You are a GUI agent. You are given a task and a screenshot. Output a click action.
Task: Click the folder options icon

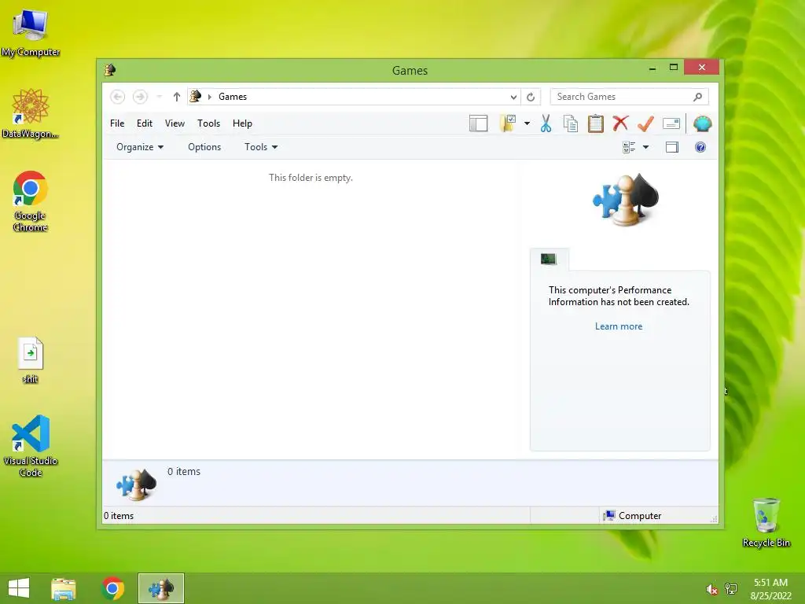[x=507, y=123]
